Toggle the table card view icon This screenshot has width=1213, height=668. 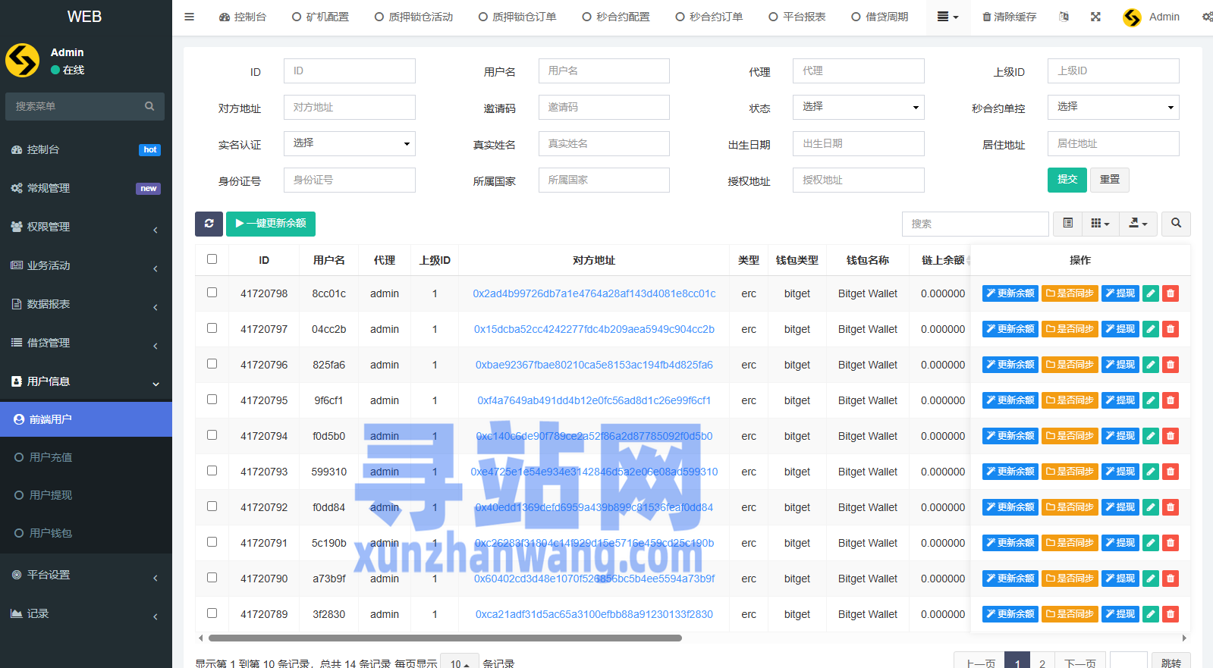pyautogui.click(x=1067, y=224)
